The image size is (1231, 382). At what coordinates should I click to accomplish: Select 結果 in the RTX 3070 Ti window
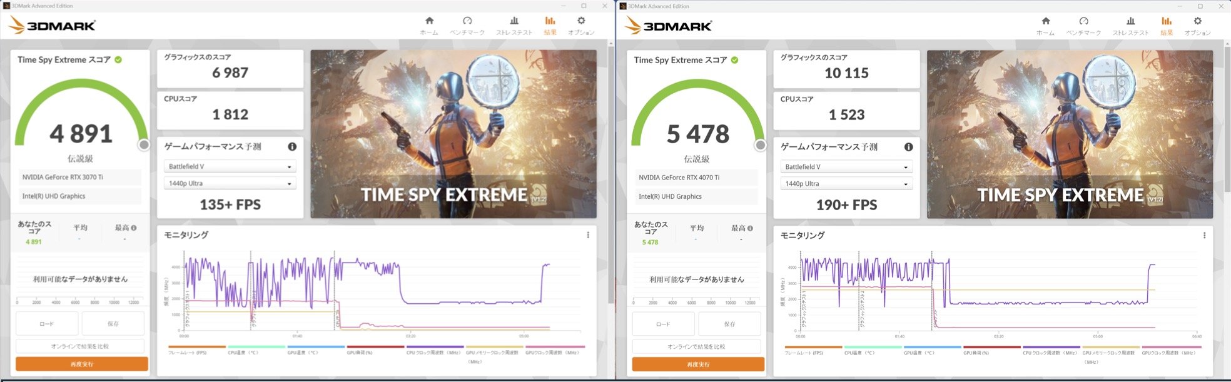(x=550, y=26)
